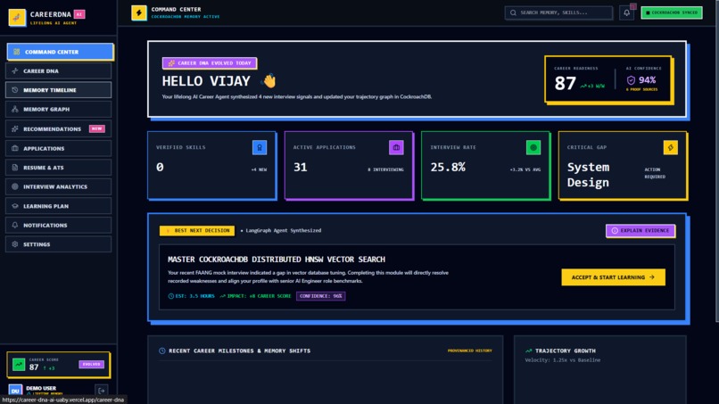Click the Active Applications briefcase icon
Viewport: 719px width, 404px height.
tap(396, 148)
